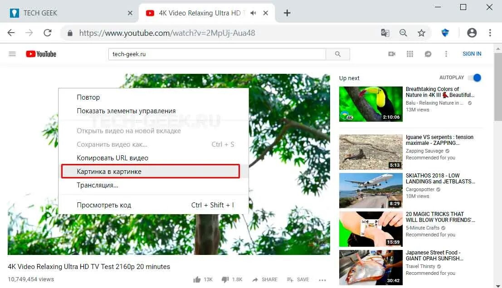This screenshot has width=502, height=288.
Task: Dislike the video with thumbs down
Action: pyautogui.click(x=225, y=280)
